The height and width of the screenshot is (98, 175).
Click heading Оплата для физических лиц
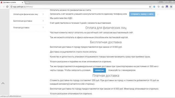pyautogui.click(x=106, y=28)
